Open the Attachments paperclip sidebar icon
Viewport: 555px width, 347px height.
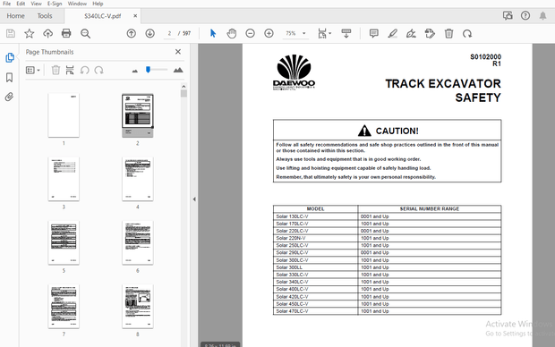10,97
